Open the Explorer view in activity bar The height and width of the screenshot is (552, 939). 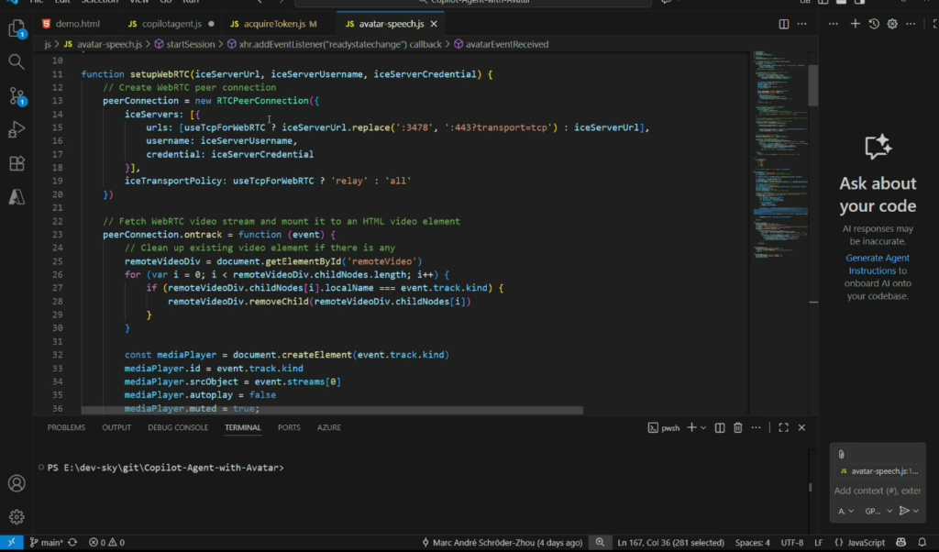point(17,29)
